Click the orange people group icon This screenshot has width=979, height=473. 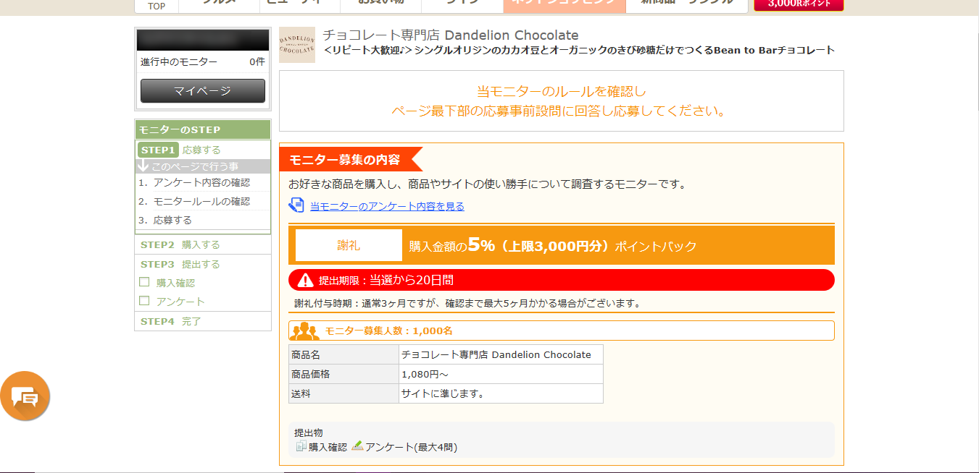point(304,331)
